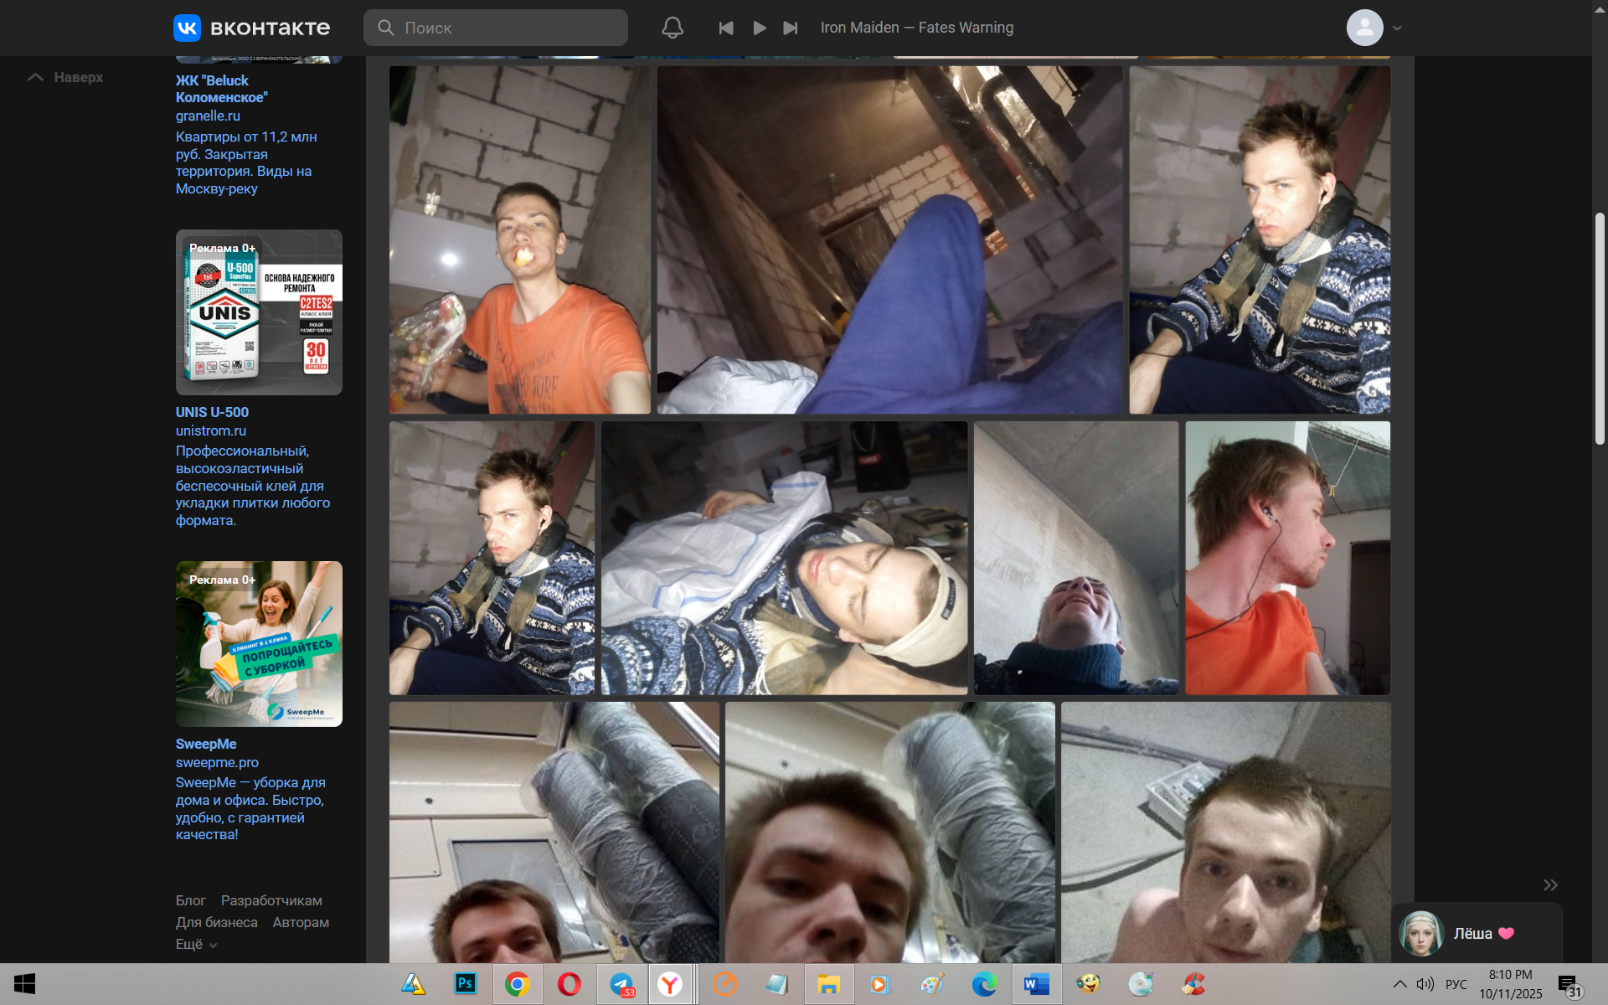Expand the profile dropdown arrow
Viewport: 1608px width, 1005px height.
coord(1397,28)
